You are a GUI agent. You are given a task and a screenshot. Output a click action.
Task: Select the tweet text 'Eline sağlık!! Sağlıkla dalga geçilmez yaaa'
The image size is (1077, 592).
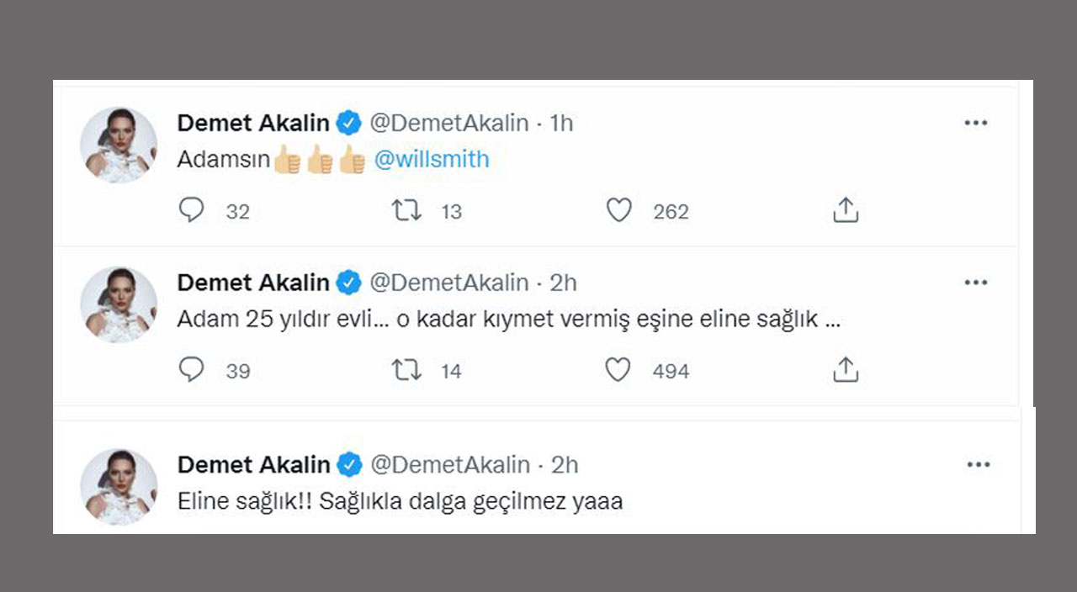tap(401, 500)
